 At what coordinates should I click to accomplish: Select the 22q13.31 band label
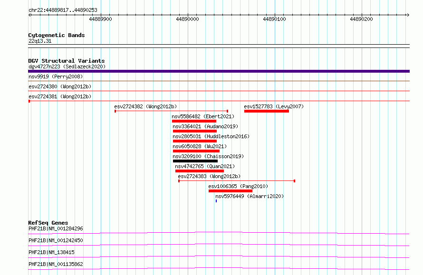[x=40, y=41]
